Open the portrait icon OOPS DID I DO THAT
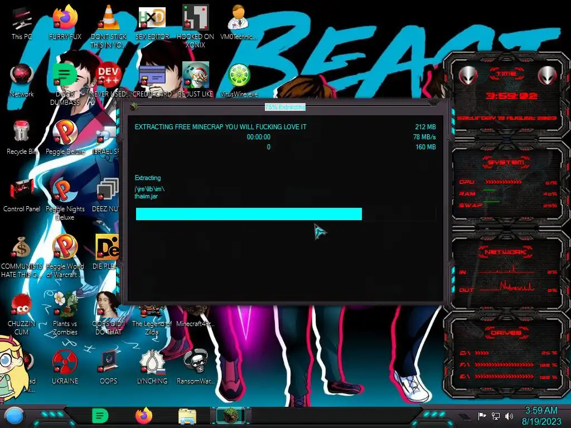 [x=108, y=314]
